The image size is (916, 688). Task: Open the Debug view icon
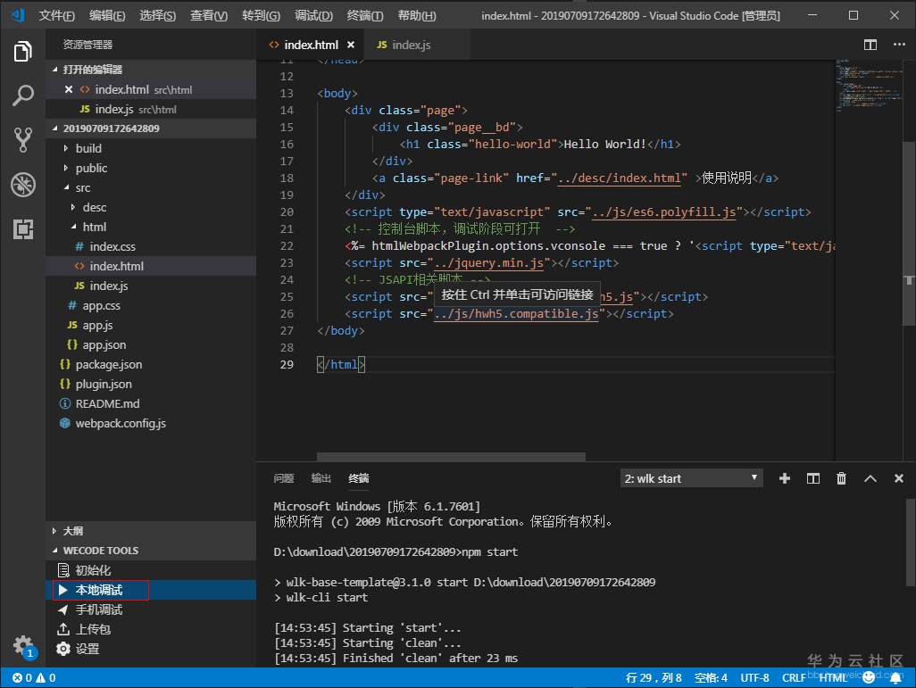click(x=23, y=185)
